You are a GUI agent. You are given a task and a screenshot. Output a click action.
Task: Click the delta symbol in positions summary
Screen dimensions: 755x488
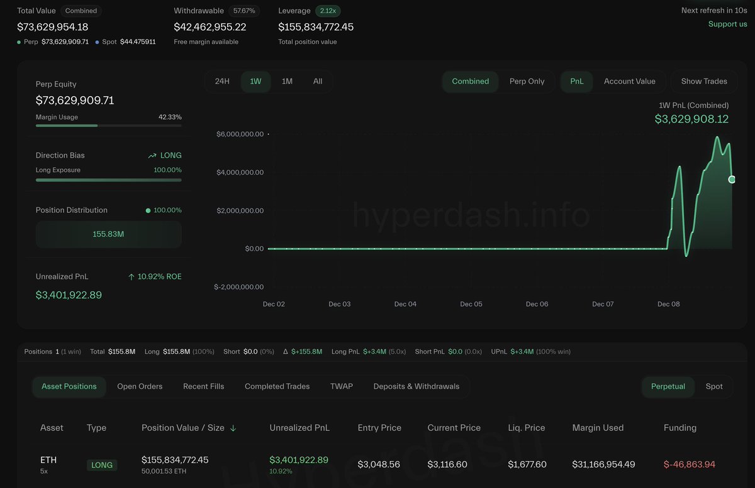(286, 352)
